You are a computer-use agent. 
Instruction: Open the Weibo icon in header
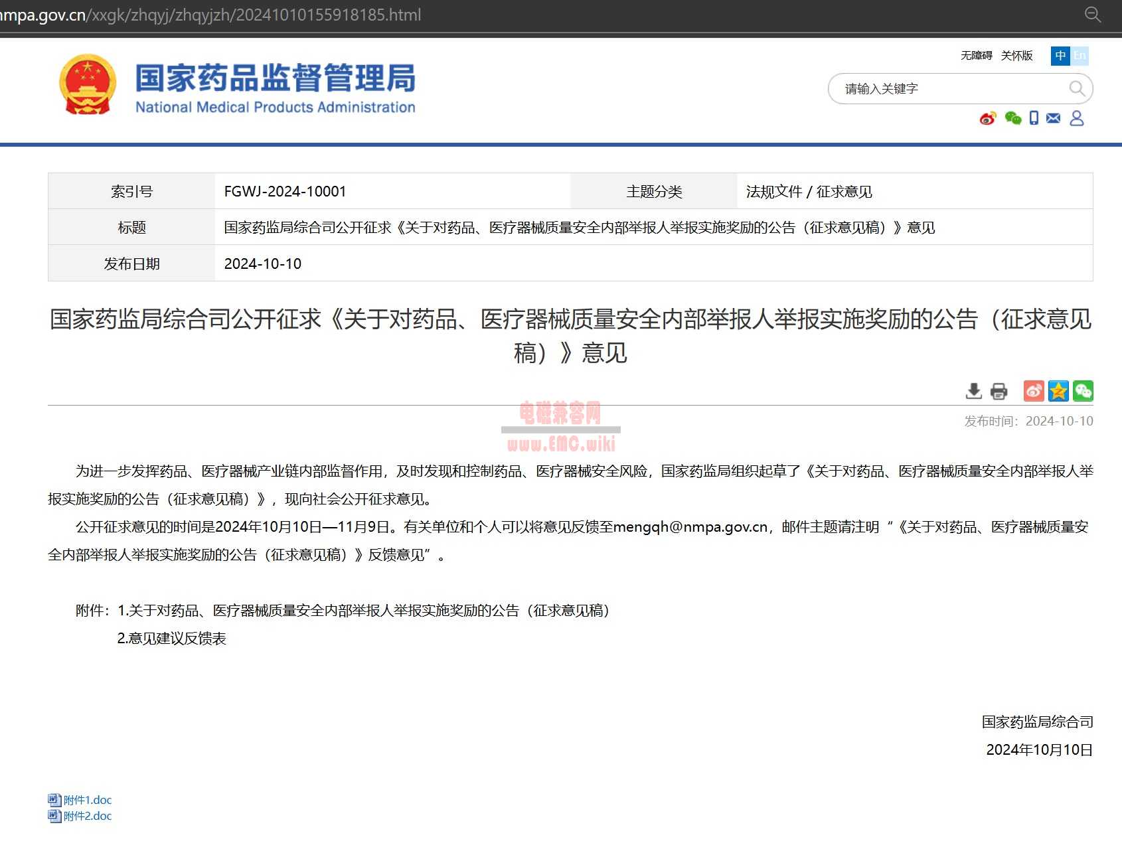pos(988,118)
